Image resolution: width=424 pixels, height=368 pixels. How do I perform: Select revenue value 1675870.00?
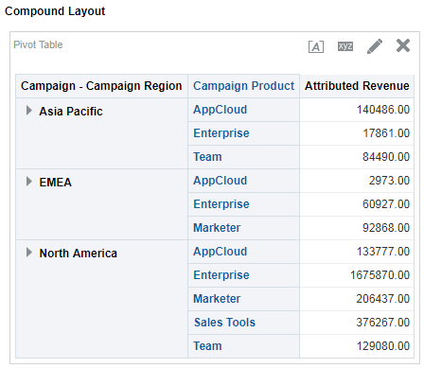[380, 275]
